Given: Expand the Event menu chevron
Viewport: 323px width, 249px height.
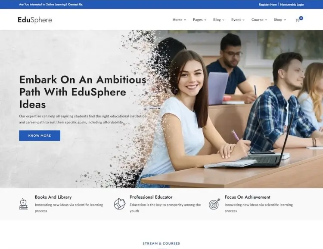Looking at the screenshot, I should [x=243, y=20].
